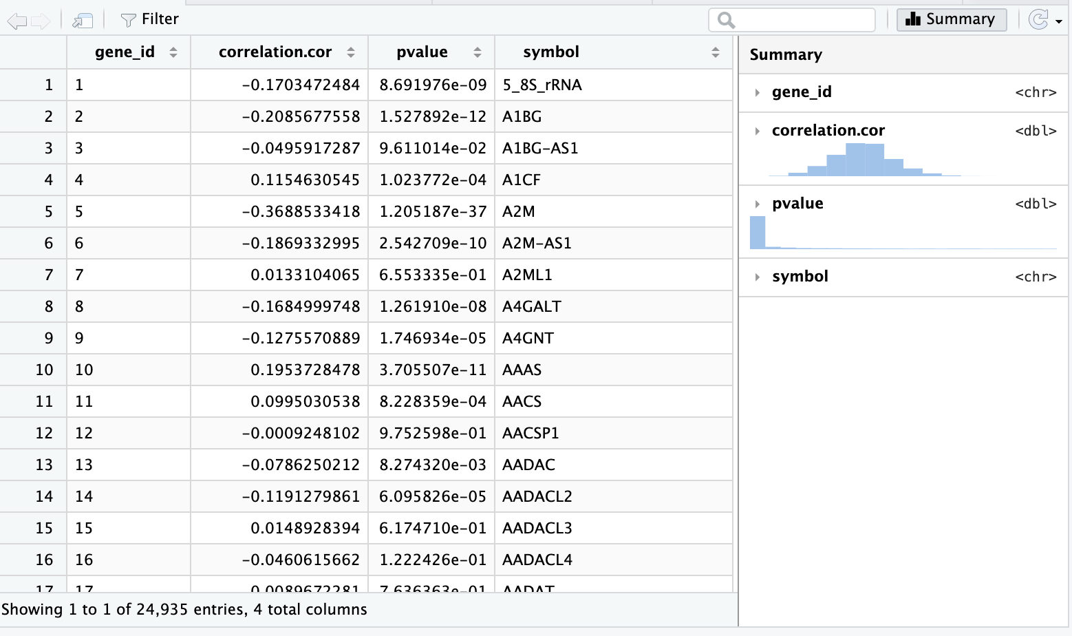Click the entries count status text
Viewport: 1072px width, 636px height.
pos(184,610)
